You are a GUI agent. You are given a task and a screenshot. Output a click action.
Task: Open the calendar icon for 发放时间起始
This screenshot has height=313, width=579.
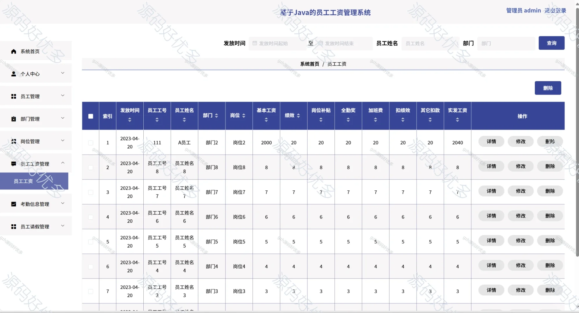tap(255, 43)
